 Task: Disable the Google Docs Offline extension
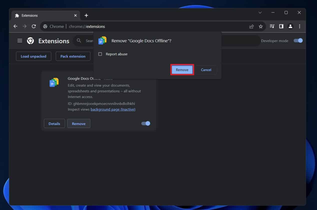[146, 123]
